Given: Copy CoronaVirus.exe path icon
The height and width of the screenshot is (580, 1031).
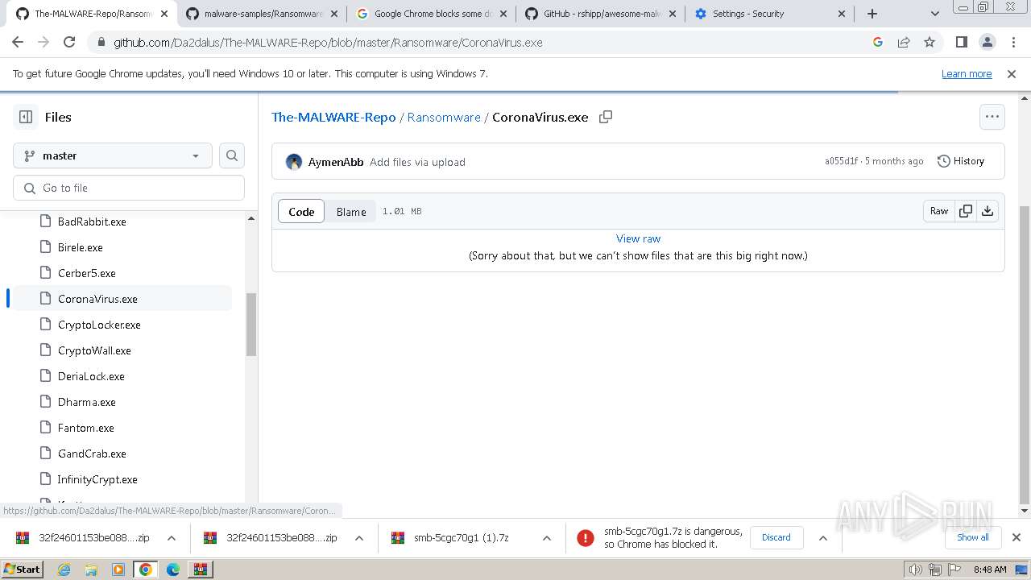Looking at the screenshot, I should point(606,117).
